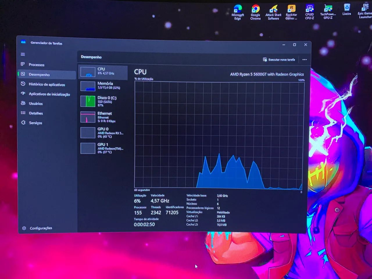Open the Lixeira recycle bin icon

[347, 10]
